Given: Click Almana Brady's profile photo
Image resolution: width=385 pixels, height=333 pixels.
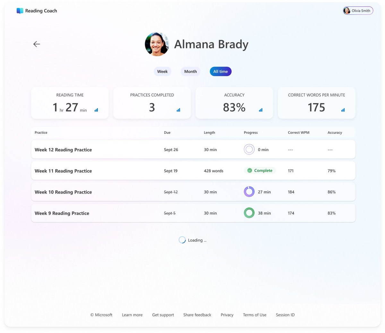Looking at the screenshot, I should [x=157, y=44].
